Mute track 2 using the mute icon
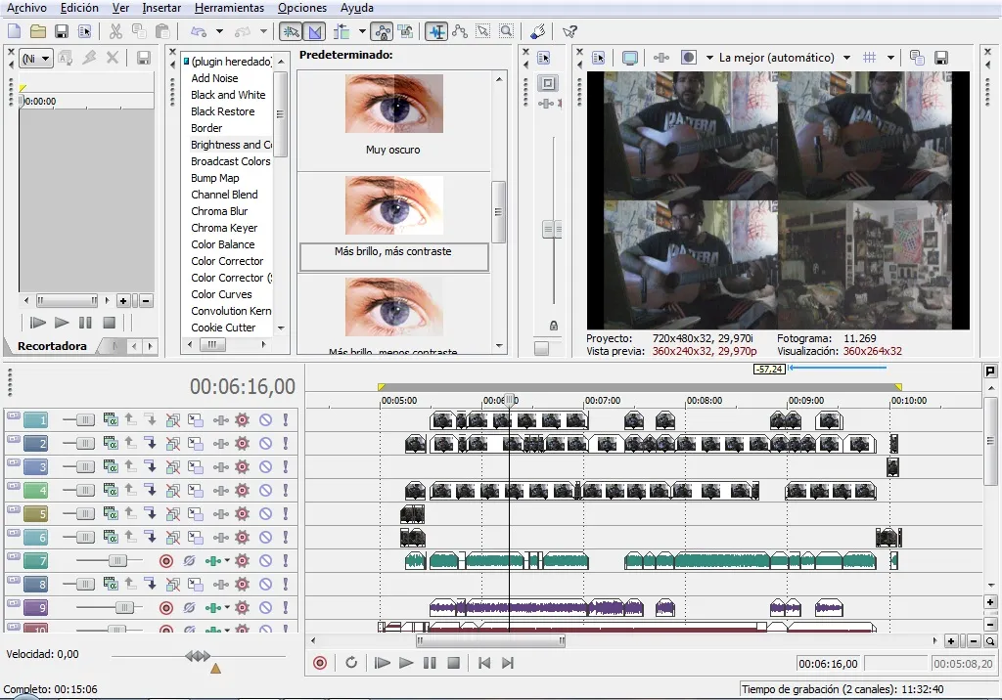 tap(265, 444)
